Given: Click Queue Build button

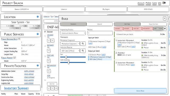Looking at the screenshot, I should pos(140,91).
